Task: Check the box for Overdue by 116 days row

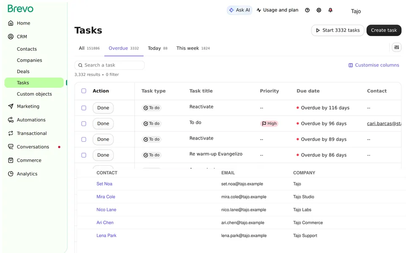Action: click(84, 108)
